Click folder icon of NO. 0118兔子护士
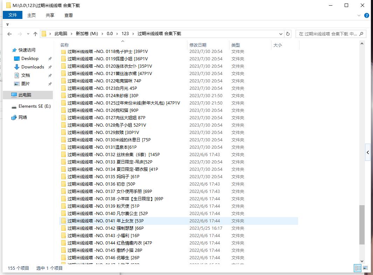Screen dimensions: 373x275 click(x=63, y=52)
